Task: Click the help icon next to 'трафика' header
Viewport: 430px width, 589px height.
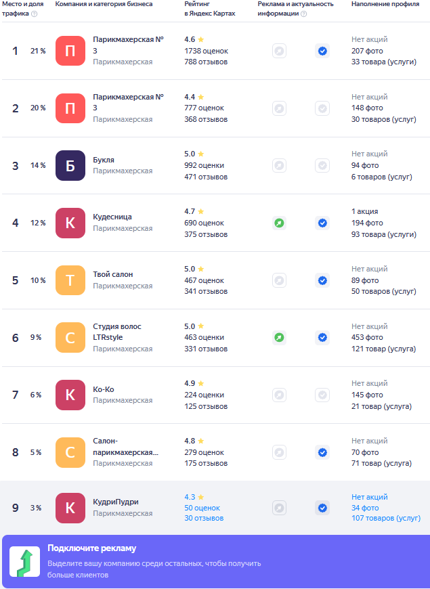Action: pyautogui.click(x=35, y=14)
